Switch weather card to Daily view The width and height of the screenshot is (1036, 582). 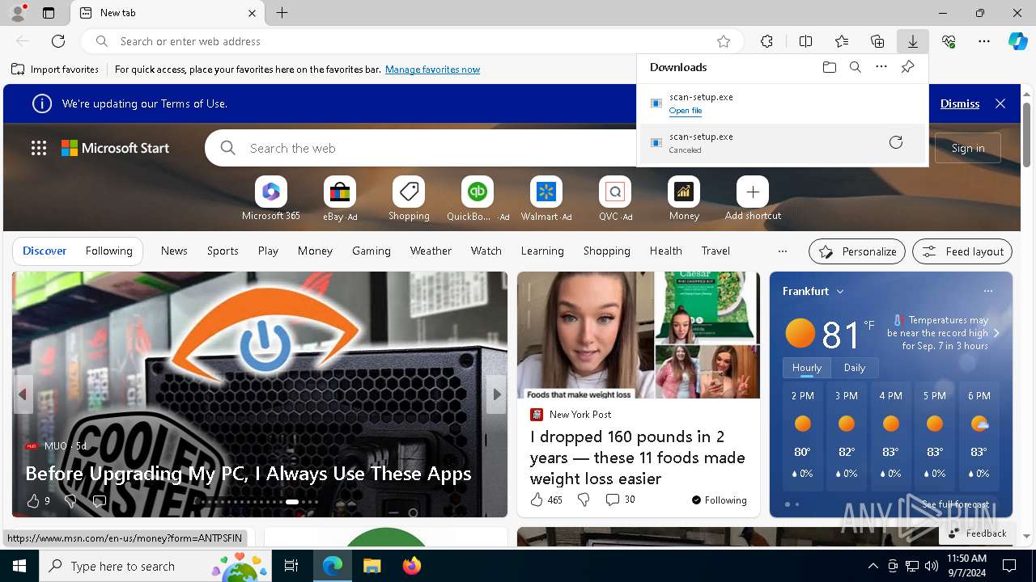tap(855, 368)
